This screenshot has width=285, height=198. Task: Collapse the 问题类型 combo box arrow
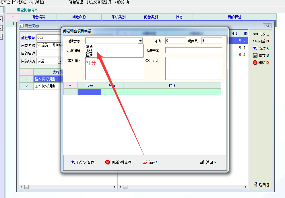pyautogui.click(x=140, y=41)
